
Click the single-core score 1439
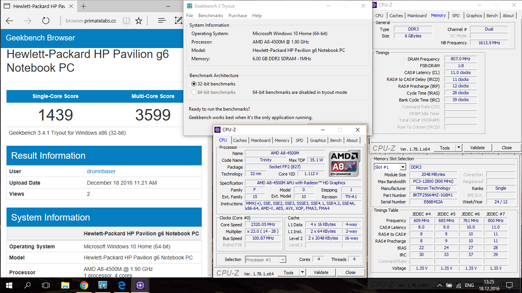56,115
